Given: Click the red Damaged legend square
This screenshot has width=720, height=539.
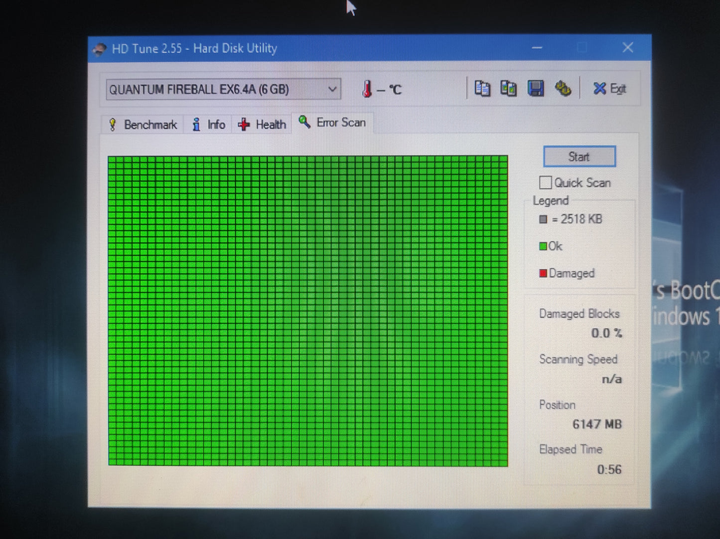Looking at the screenshot, I should 543,273.
